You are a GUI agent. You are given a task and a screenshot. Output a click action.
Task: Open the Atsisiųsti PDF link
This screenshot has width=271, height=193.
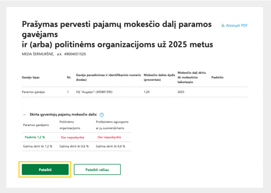click(236, 25)
